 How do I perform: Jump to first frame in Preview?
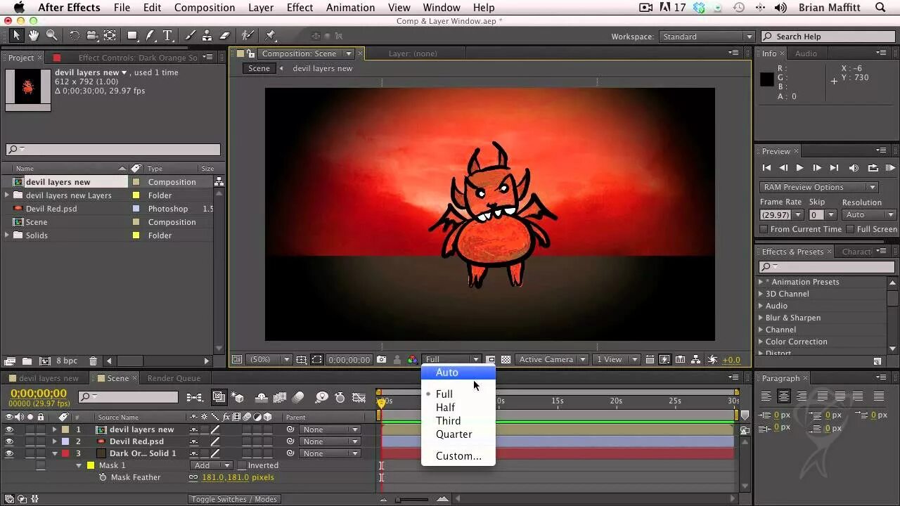[766, 168]
